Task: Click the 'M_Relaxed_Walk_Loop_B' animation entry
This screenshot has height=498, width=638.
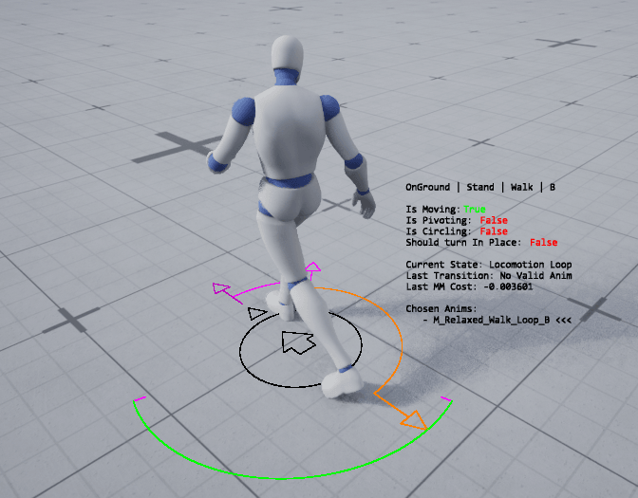Action: (491, 320)
